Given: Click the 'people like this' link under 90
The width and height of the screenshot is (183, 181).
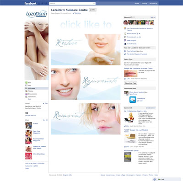Looking at the screenshot, I should (x=31, y=116).
